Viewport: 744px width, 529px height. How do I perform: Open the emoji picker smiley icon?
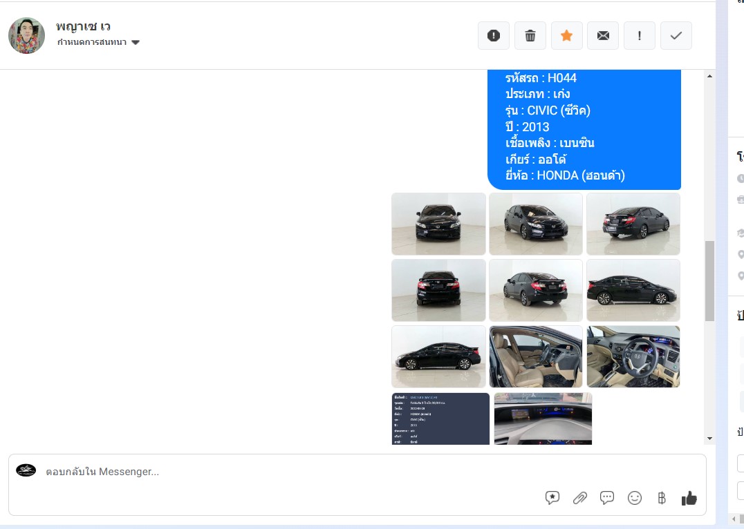coord(635,498)
